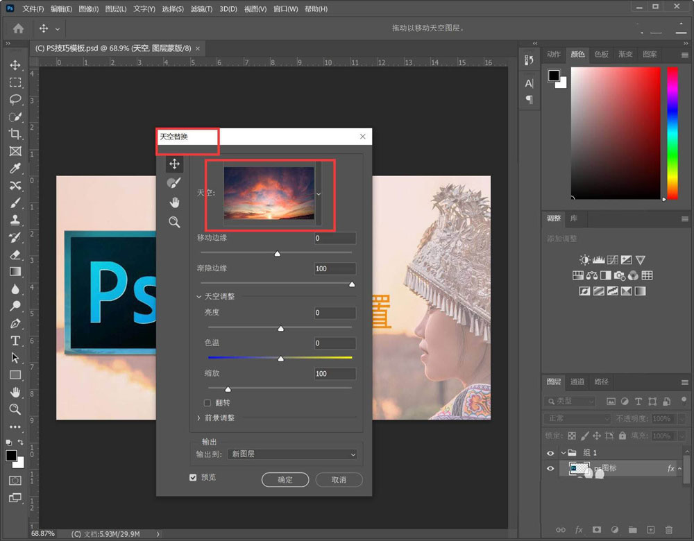
Task: Close the Sky Replacement dialog
Action: 363,137
